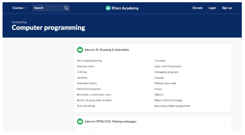Select the Arrays lesson
245x135 pixels.
pyautogui.click(x=158, y=89)
